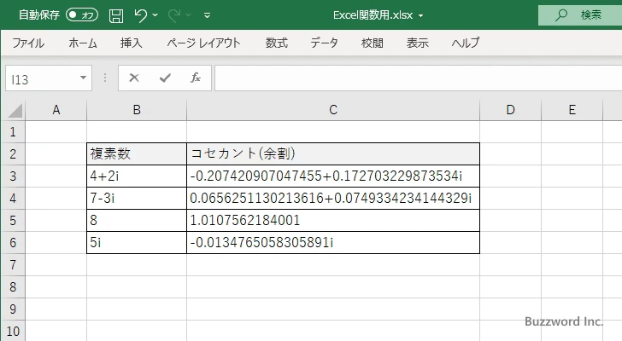Open the 表示 tab
The width and height of the screenshot is (622, 341).
(x=417, y=43)
